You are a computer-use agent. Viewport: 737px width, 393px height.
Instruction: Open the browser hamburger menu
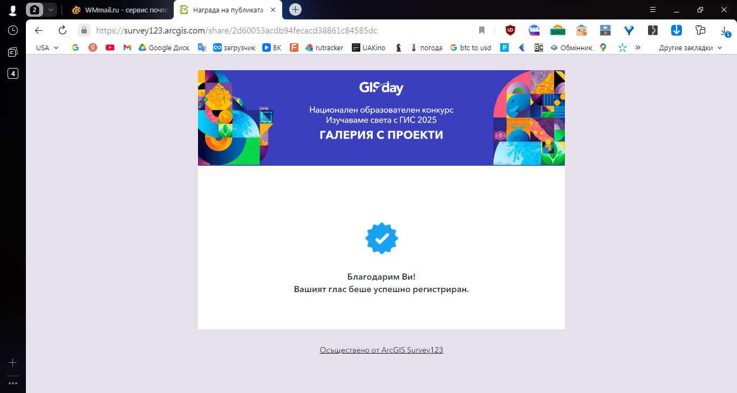pos(653,10)
